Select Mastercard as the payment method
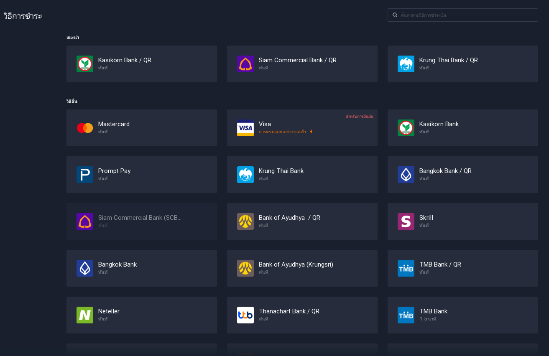Image resolution: width=549 pixels, height=356 pixels. click(x=142, y=128)
